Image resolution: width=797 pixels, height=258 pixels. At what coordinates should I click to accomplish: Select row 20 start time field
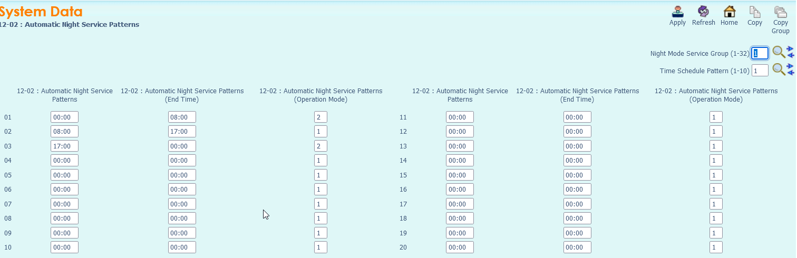(x=460, y=247)
